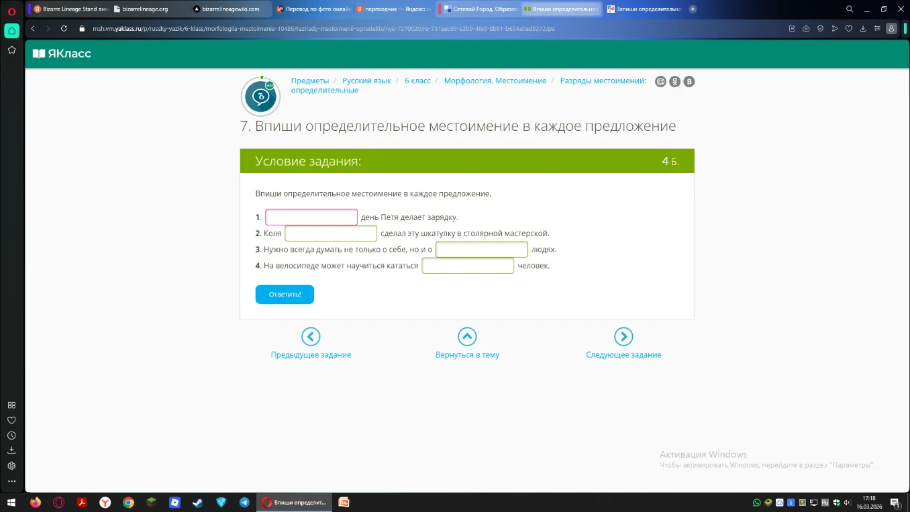Focus answer field for sentence 1
Screen dimensions: 910x512
(311, 217)
